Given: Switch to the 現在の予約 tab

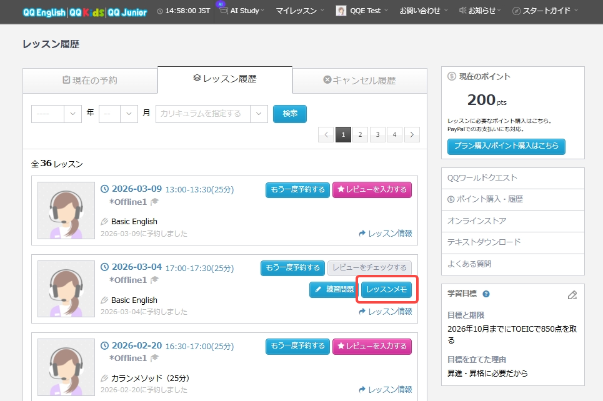Looking at the screenshot, I should point(90,80).
